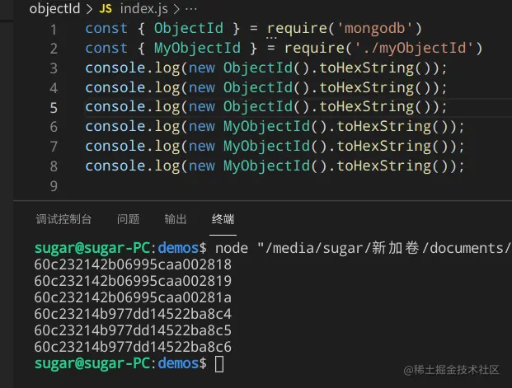
Task: Switch to the 输出 tab
Action: [176, 219]
